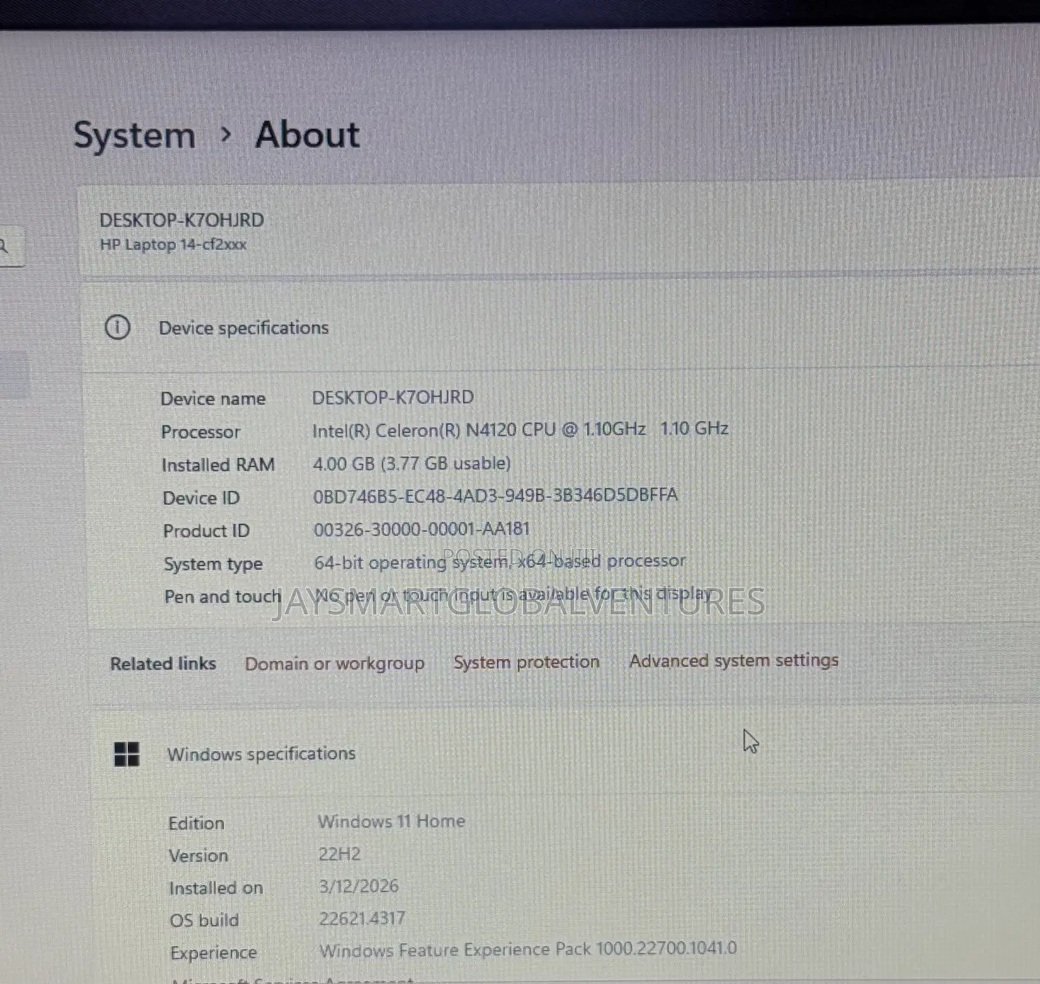Select the Related links label
Screen dimensions: 1040x984
coord(163,664)
